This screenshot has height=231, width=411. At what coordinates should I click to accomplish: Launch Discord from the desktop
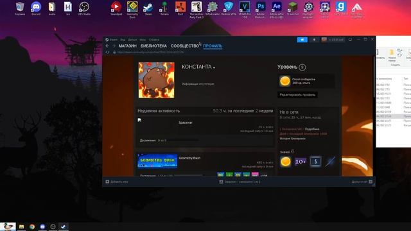[36, 8]
